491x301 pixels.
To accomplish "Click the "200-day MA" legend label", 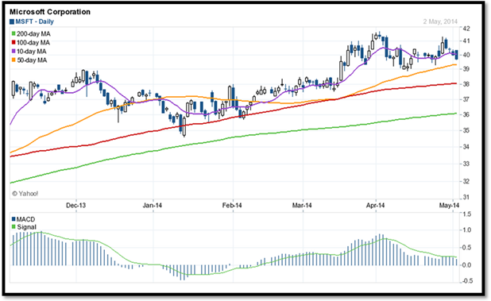I will click(33, 34).
